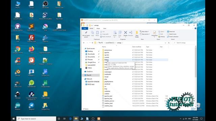Open Google Docs desktop shortcut
The height and width of the screenshot is (121, 216).
[x=45, y=72]
